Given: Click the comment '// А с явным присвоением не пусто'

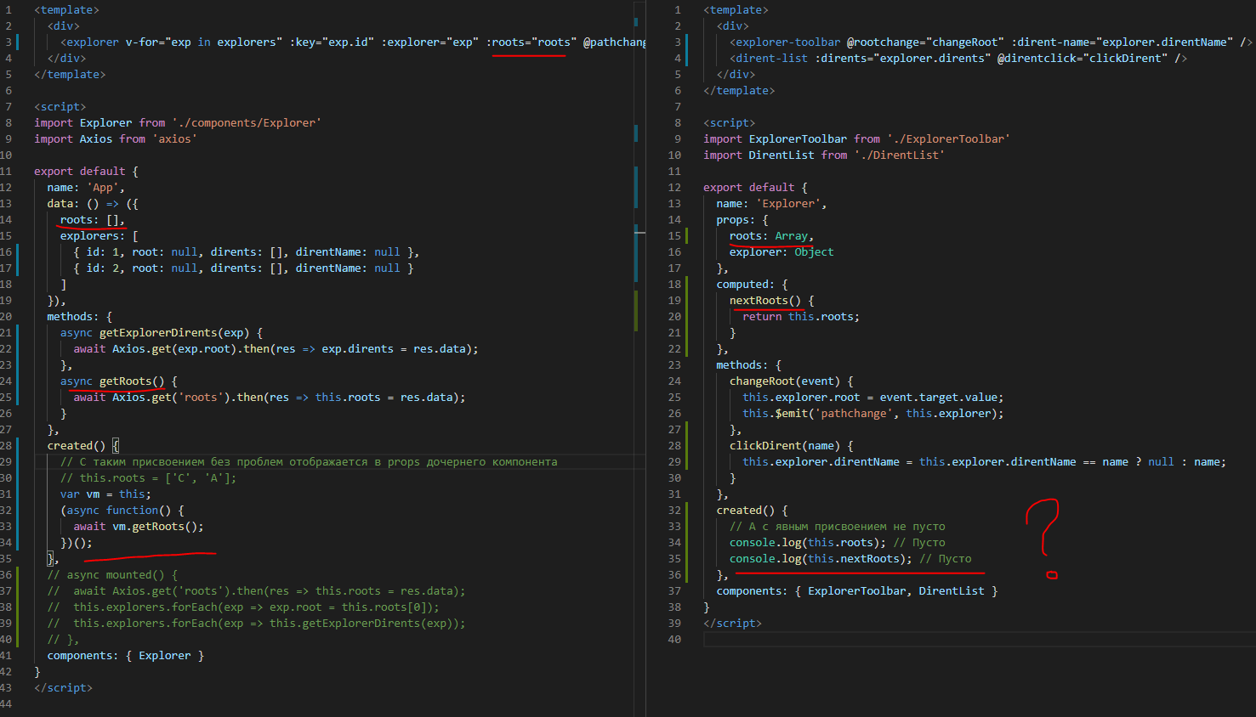Looking at the screenshot, I should (838, 526).
